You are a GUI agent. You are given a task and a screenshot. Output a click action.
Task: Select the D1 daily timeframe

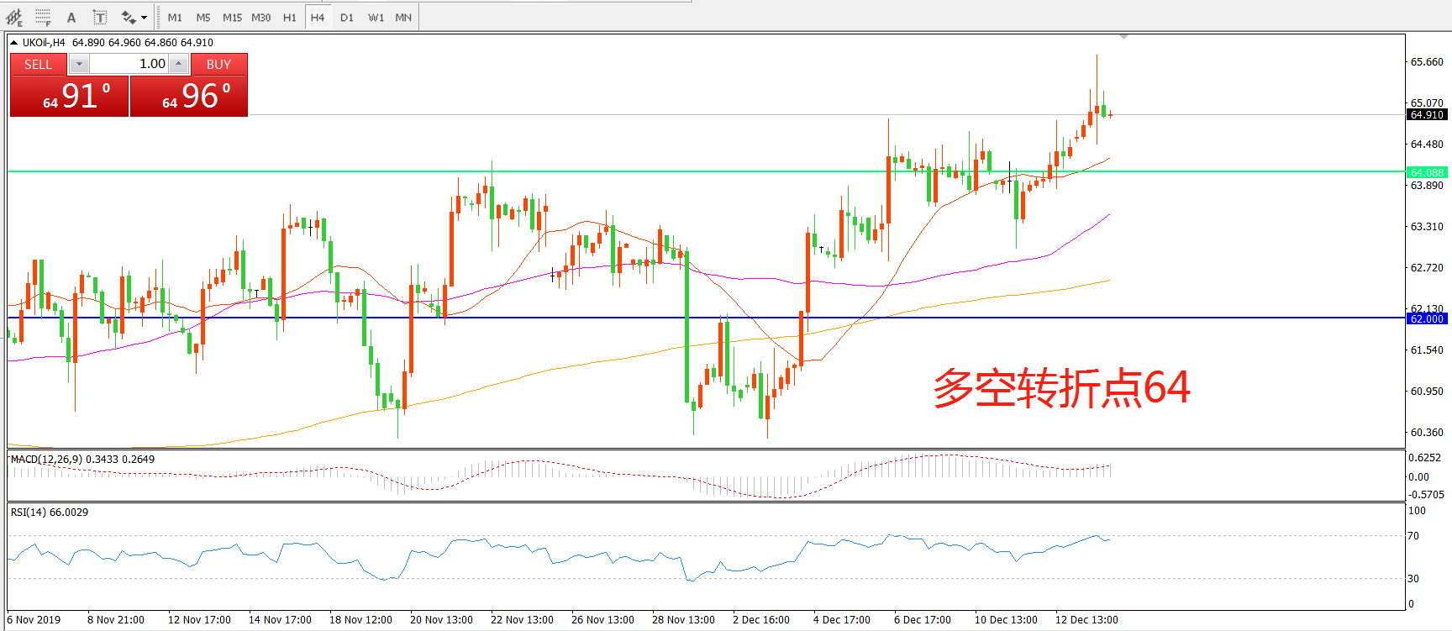(x=346, y=18)
